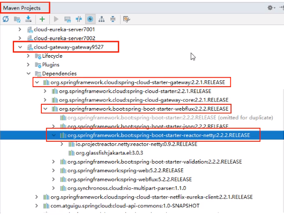Expand the Plugins node
Screen dimensions: 284x215
point(28,65)
